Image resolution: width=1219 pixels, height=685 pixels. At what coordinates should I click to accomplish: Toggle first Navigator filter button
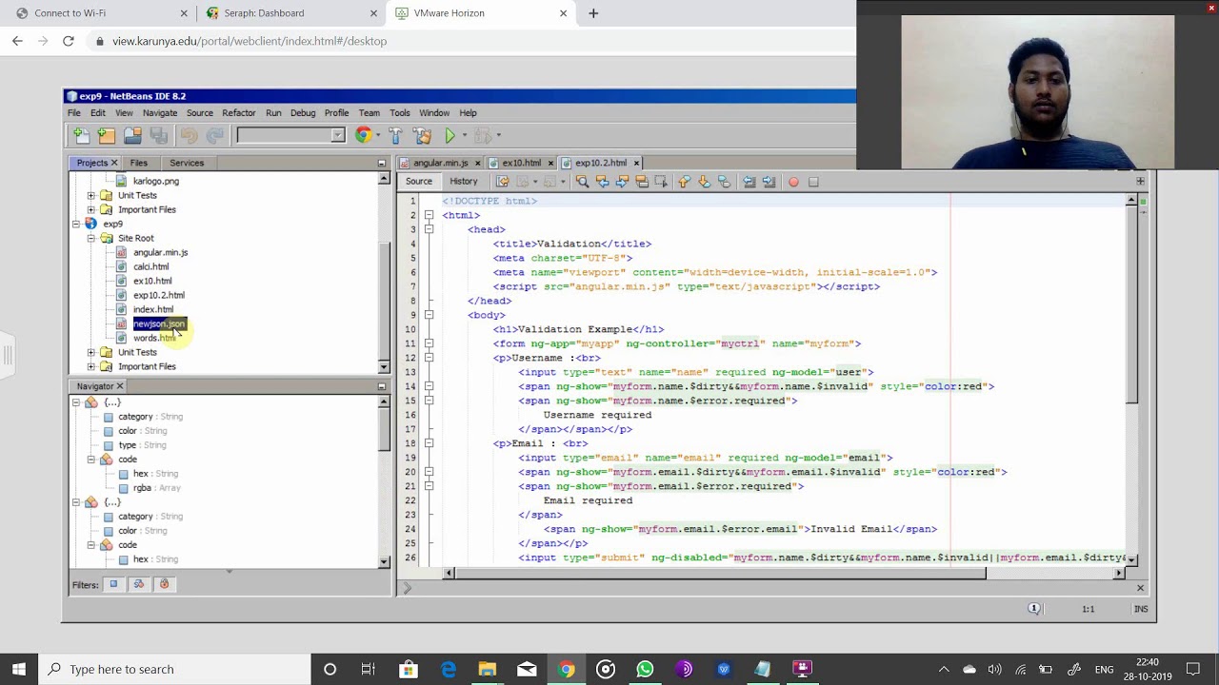pyautogui.click(x=113, y=584)
